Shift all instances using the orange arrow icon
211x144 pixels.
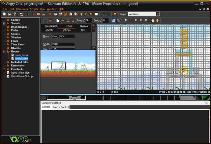pos(63,20)
